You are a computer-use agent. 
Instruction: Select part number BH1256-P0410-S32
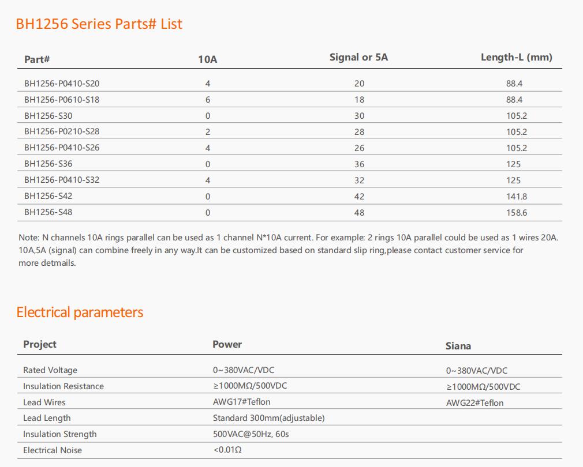pos(62,180)
